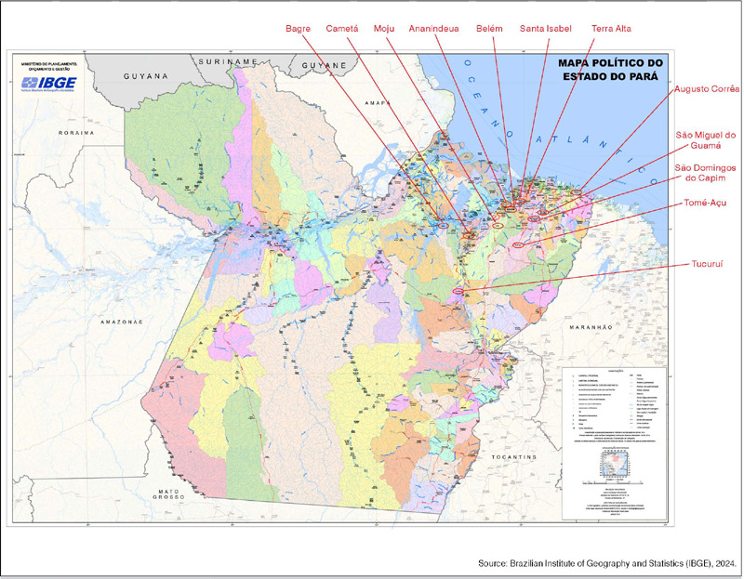
Task: Choose the Moju callout label
Action: click(x=384, y=29)
